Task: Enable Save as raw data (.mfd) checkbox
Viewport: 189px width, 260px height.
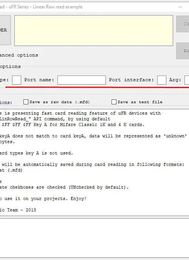Action: tap(26, 102)
